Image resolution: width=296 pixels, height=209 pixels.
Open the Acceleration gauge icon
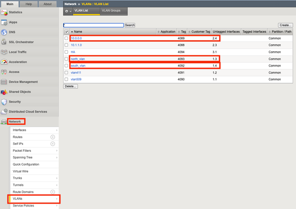[x=4, y=62]
